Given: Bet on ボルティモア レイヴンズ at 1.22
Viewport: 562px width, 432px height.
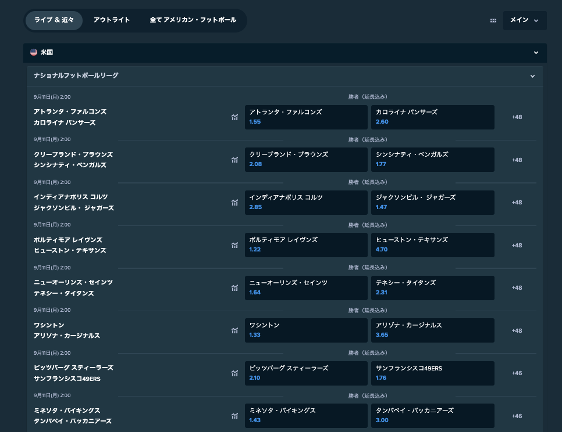Looking at the screenshot, I should point(306,245).
